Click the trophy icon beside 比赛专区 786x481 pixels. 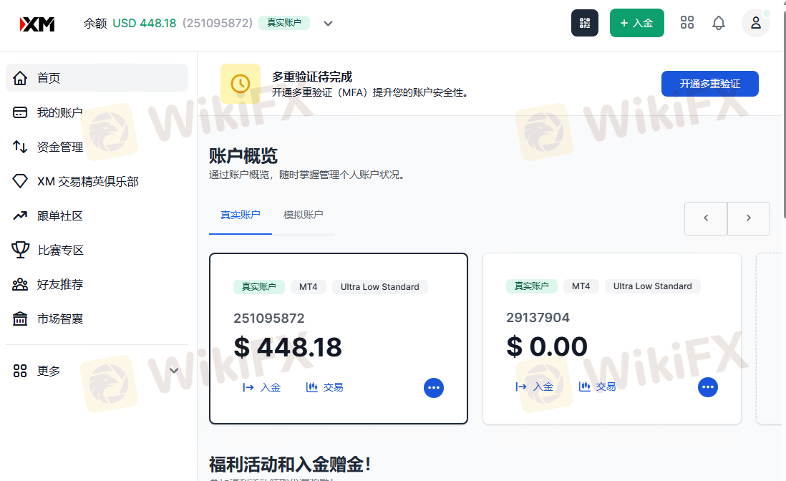(x=20, y=250)
